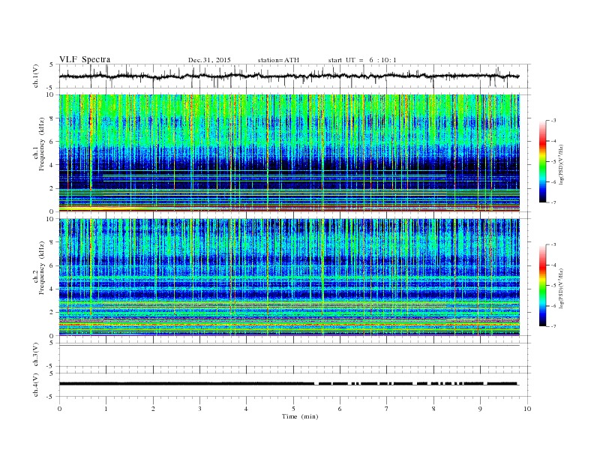Click tick label '10' on the Time axis

tap(527, 409)
